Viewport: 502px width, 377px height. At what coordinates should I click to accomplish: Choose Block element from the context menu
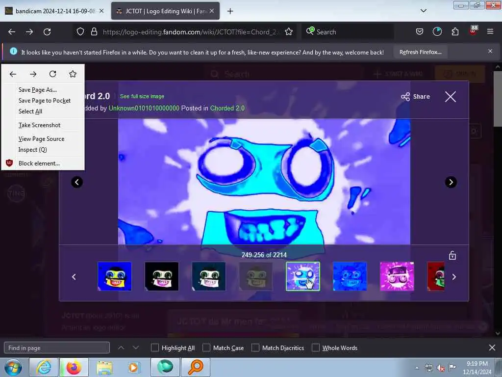(x=39, y=163)
